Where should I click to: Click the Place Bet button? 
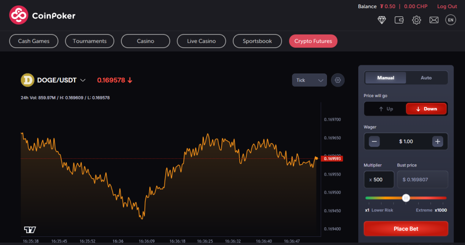click(406, 229)
